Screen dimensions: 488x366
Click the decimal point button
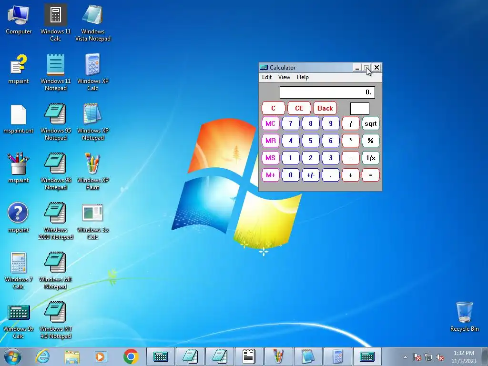(331, 175)
